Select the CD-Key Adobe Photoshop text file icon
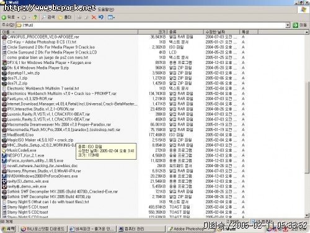This screenshot has width=310, height=233. (4, 42)
